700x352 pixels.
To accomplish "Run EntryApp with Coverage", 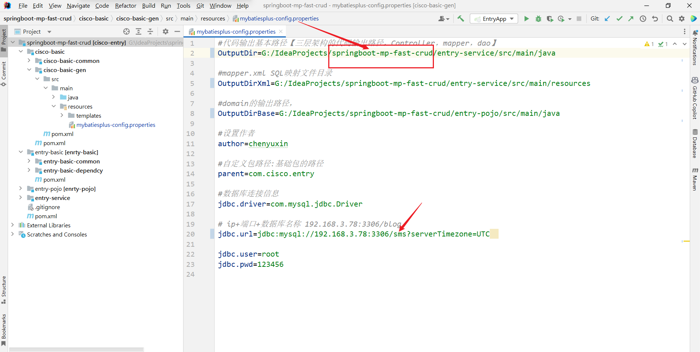I will 550,18.
